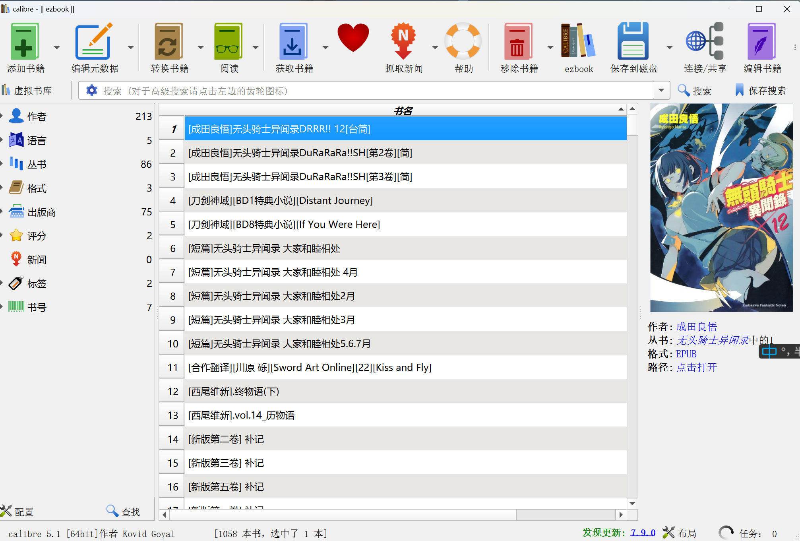The image size is (800, 541).
Task: Click the 搜索 magnifier button
Action: (x=694, y=91)
